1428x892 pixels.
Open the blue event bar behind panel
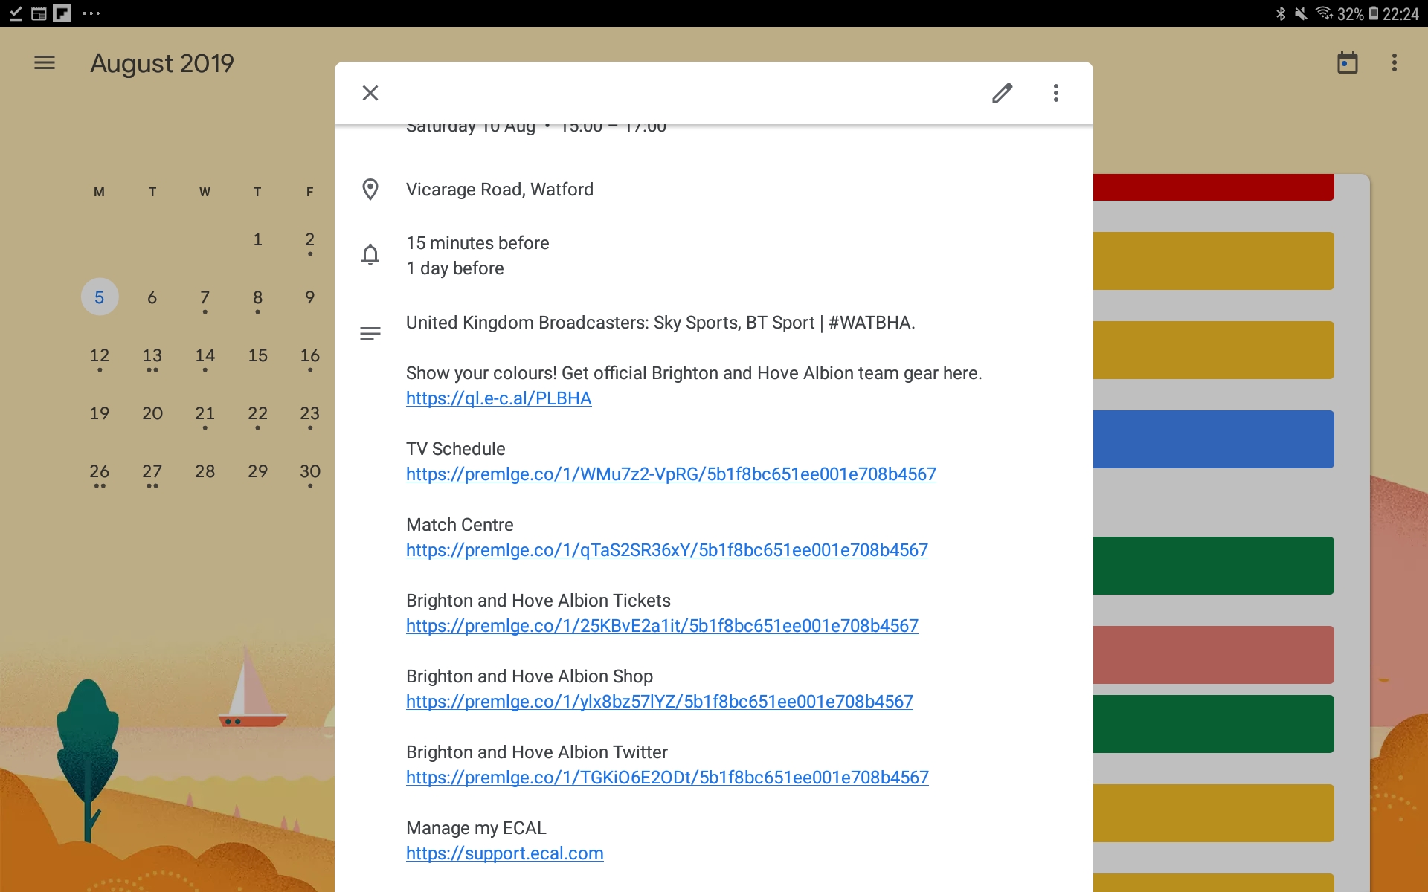tap(1213, 439)
